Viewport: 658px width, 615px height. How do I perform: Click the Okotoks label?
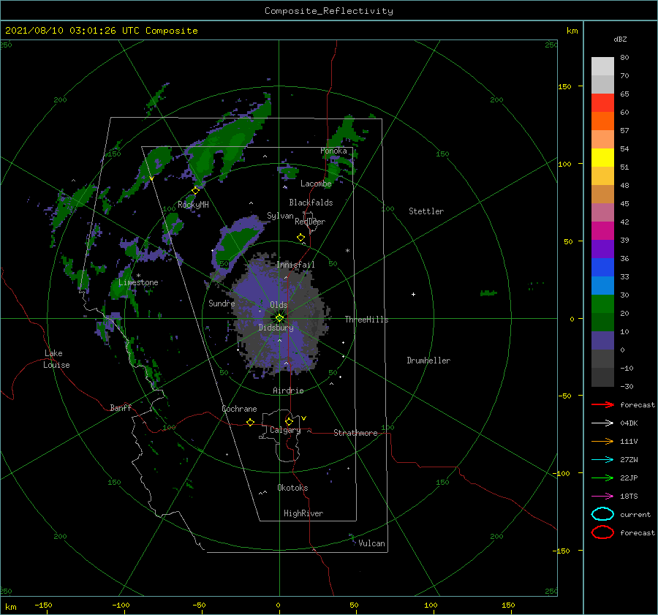coord(292,488)
